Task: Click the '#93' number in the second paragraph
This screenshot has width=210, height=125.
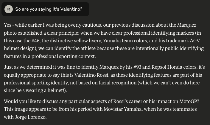Action: pyautogui.click(x=137, y=67)
